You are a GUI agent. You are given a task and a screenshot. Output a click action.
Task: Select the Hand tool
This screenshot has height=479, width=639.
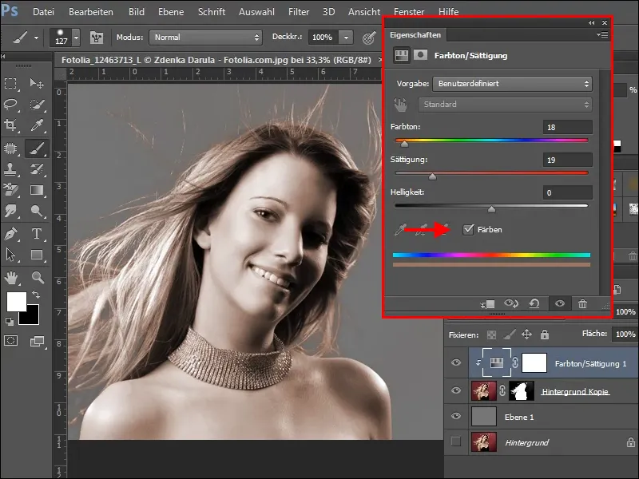click(x=10, y=278)
